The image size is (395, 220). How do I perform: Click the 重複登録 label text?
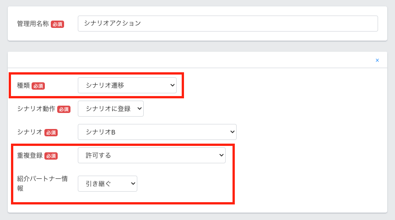tap(30, 156)
